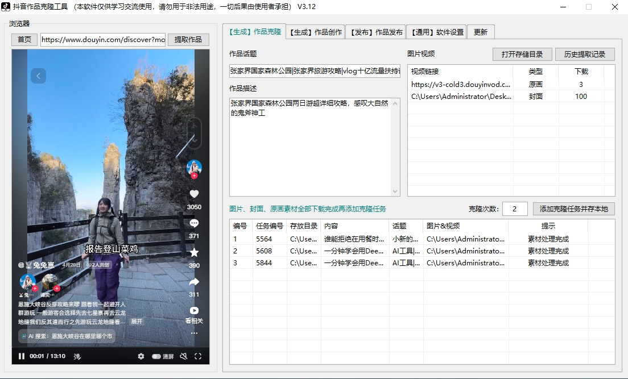
Task: Click the creator avatar above the like button
Action: pos(194,167)
